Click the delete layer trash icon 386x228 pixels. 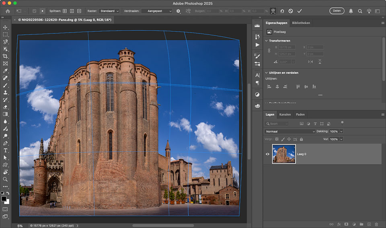point(376,224)
